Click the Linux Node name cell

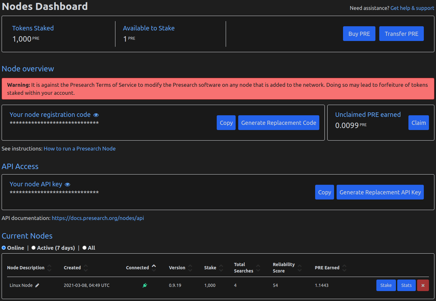point(21,285)
